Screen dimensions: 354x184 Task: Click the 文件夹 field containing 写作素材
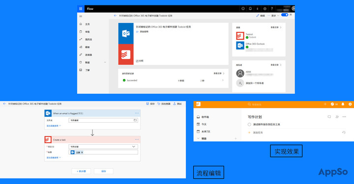(103, 120)
